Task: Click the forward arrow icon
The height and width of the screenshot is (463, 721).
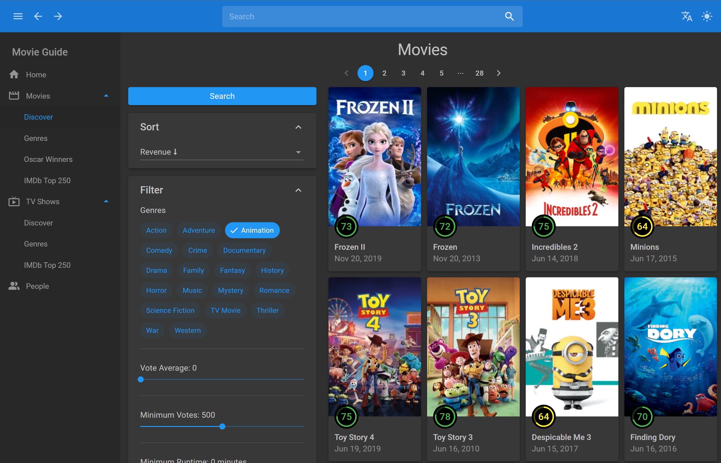Action: tap(58, 16)
